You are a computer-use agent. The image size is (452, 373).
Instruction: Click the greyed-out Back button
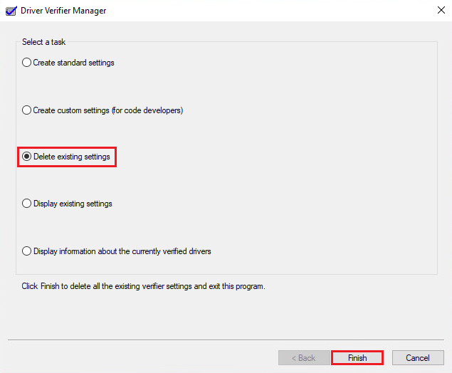304,358
